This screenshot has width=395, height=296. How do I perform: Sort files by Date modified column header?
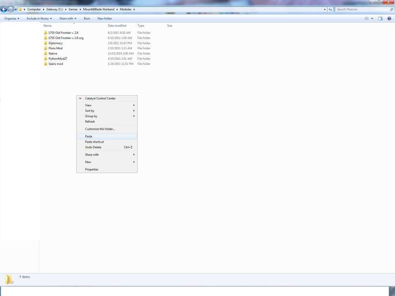117,26
